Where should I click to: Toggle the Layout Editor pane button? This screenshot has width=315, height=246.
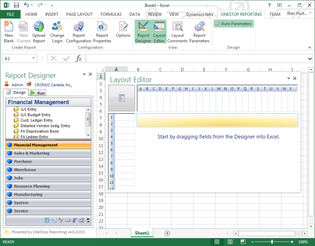tap(159, 31)
